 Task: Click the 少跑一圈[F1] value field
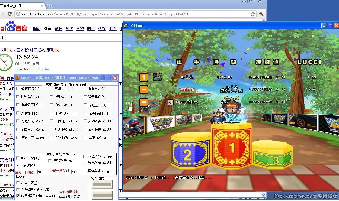point(77,172)
